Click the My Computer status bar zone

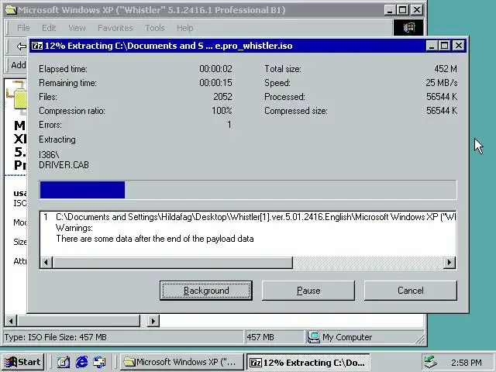pos(363,337)
